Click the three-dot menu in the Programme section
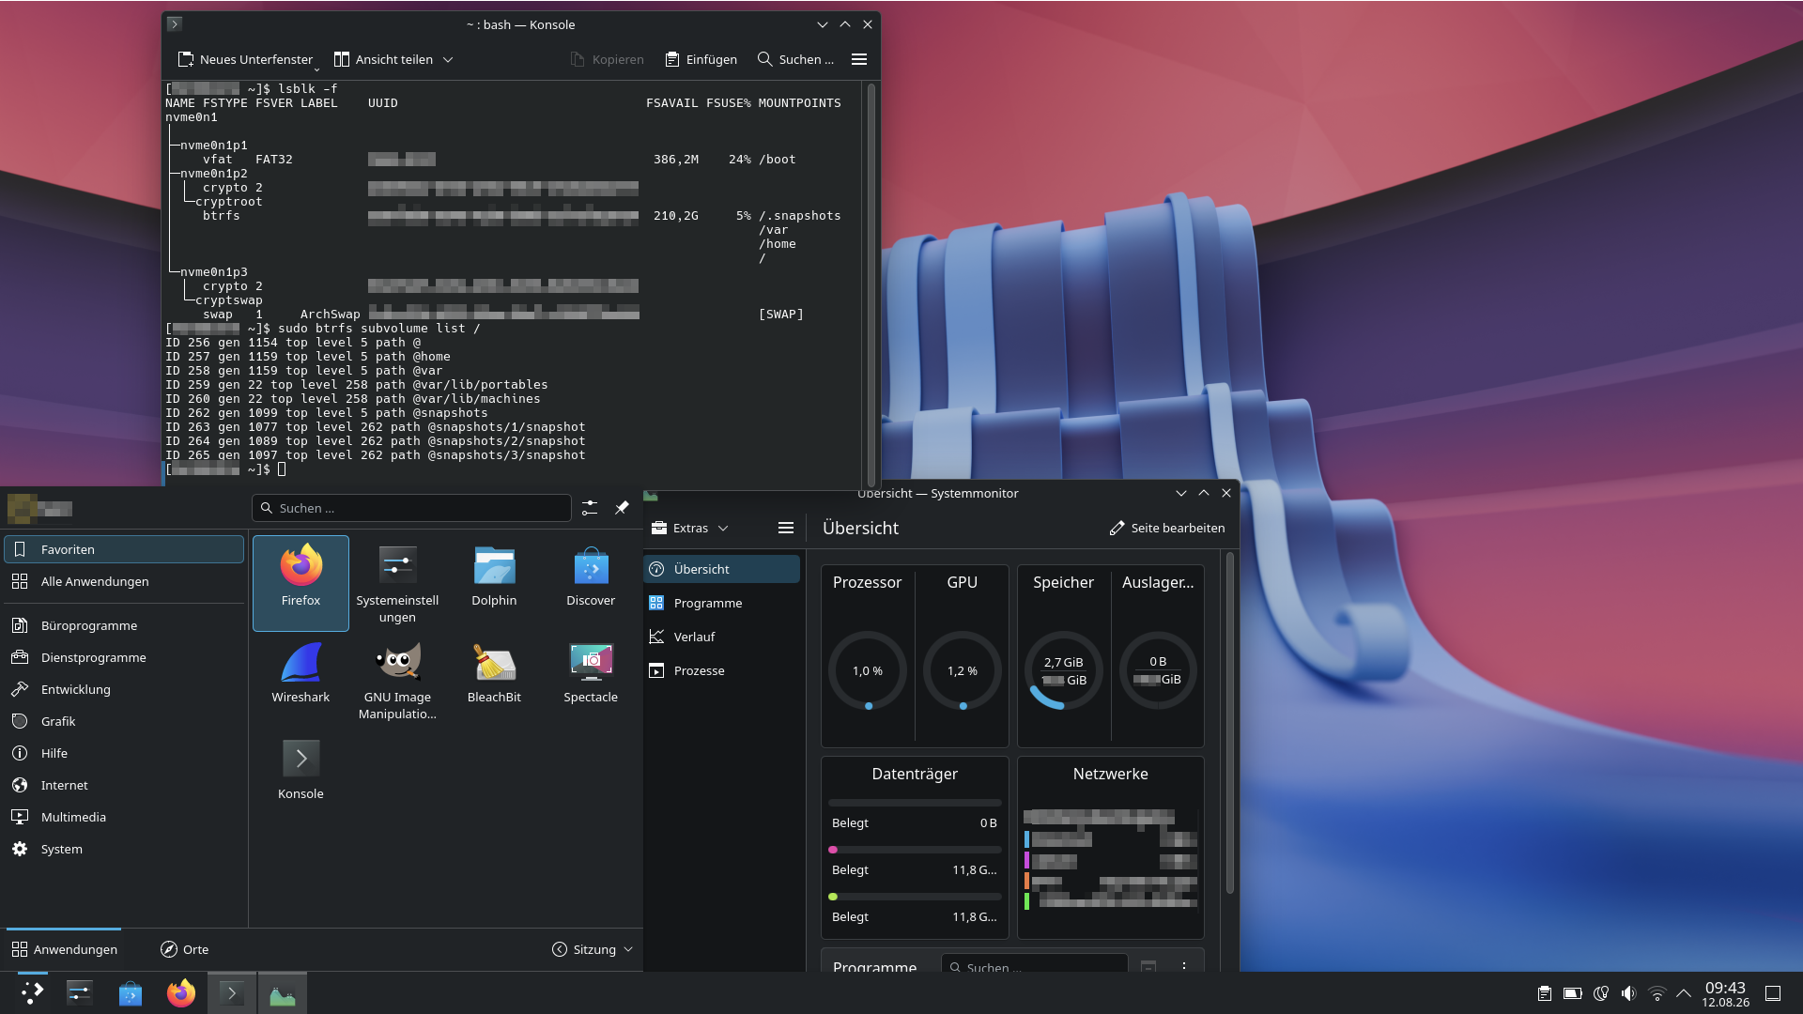 pyautogui.click(x=1184, y=966)
